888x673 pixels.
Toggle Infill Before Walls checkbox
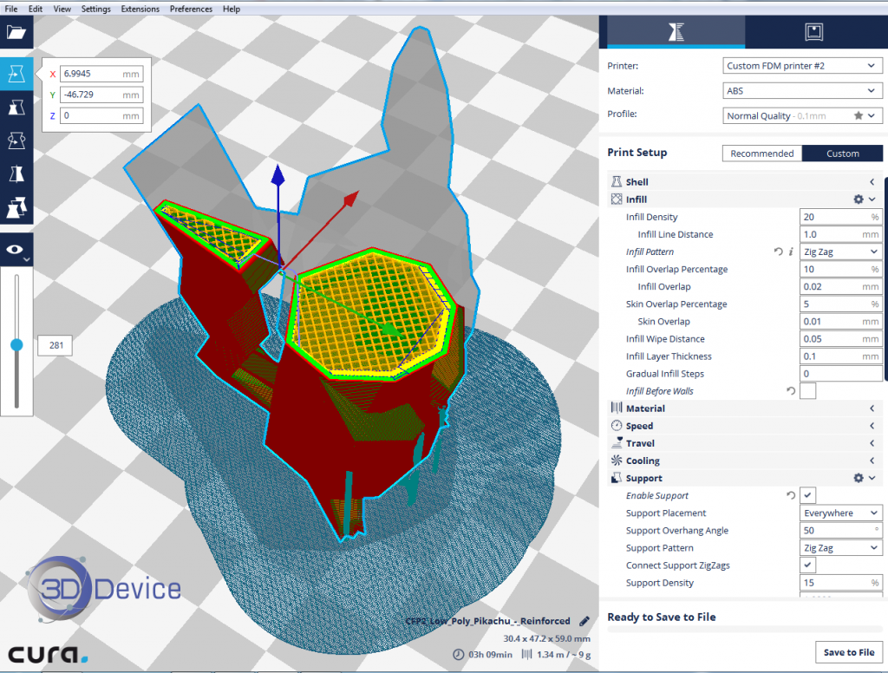pos(807,391)
